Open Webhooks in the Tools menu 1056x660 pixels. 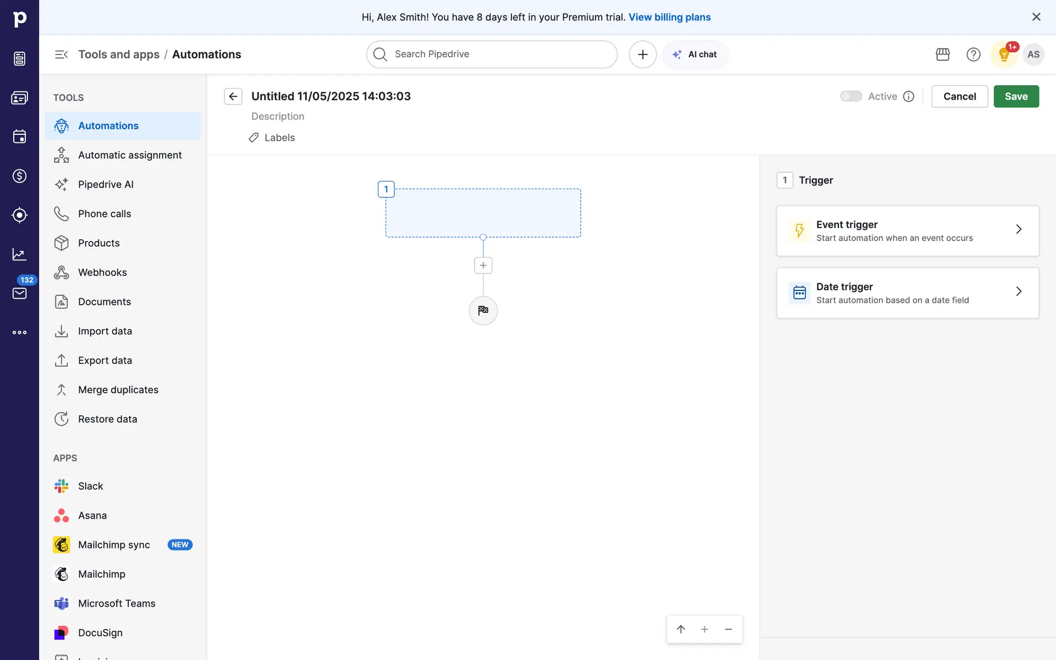click(102, 272)
